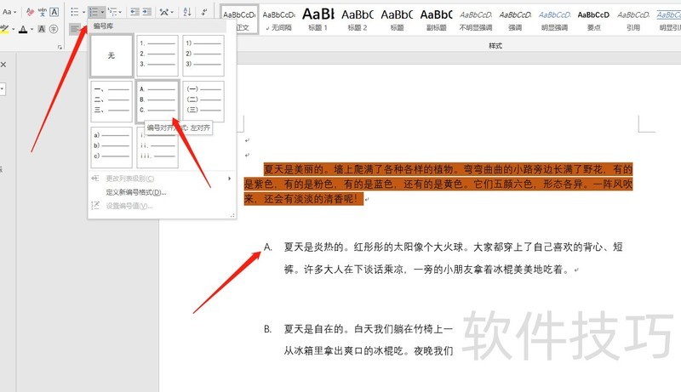Increase the paragraph indent

[x=147, y=12]
